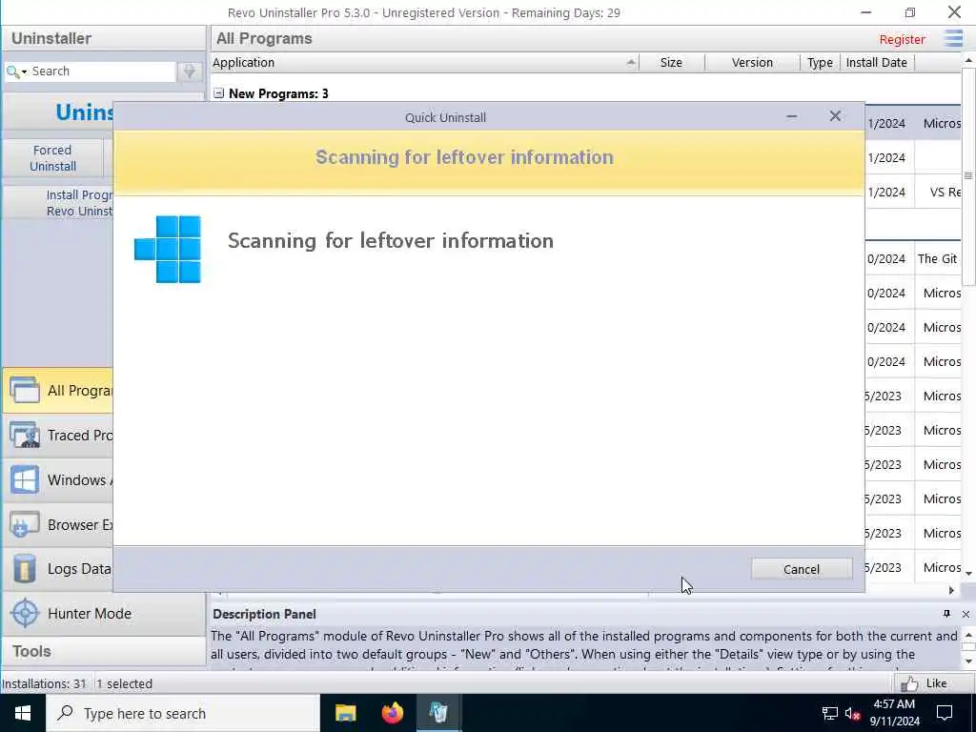Open the network status tray icon
976x732 pixels.
830,713
